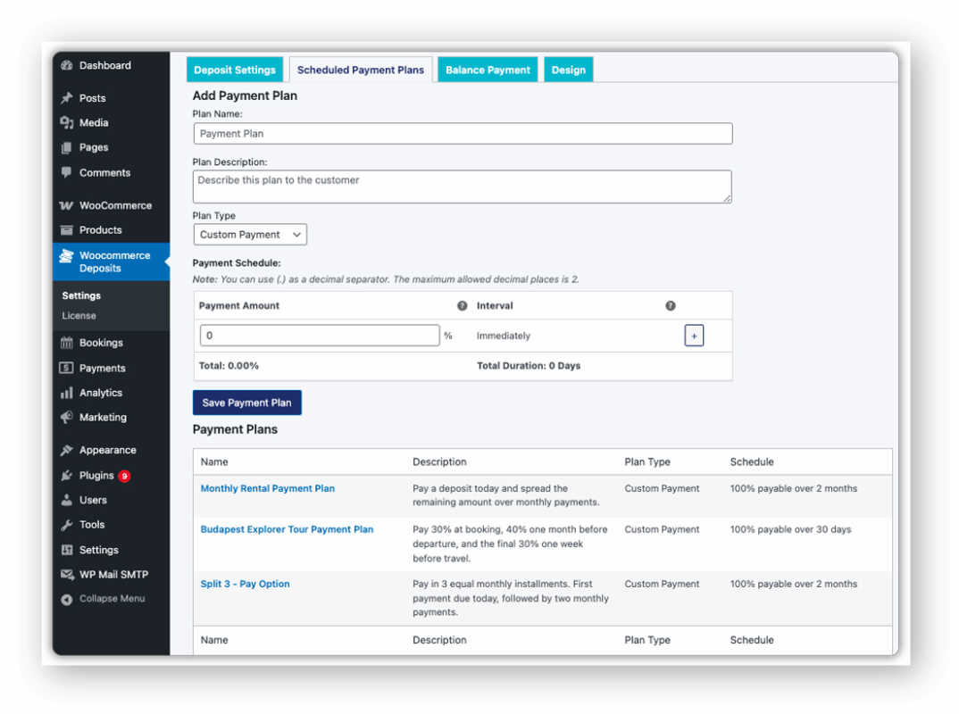The width and height of the screenshot is (959, 714).
Task: Open Analytics menu label
Action: pyautogui.click(x=101, y=393)
